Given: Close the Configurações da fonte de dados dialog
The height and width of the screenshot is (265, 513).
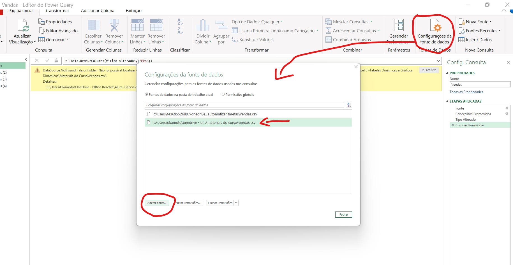Looking at the screenshot, I should pos(356,67).
